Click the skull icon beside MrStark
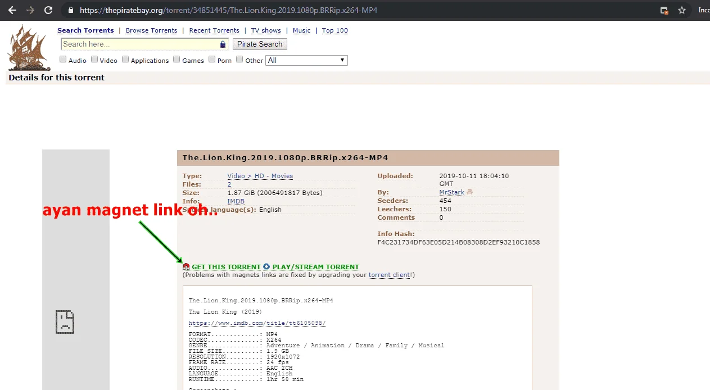This screenshot has height=390, width=710. [469, 192]
